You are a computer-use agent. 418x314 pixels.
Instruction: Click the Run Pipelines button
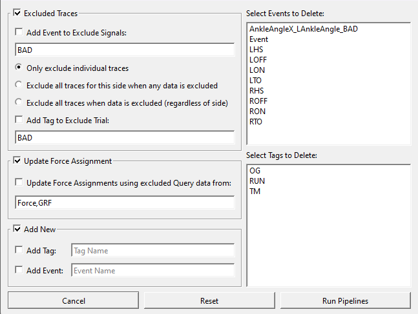click(x=345, y=300)
